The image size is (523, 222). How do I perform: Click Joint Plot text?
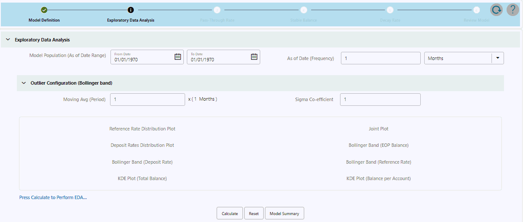coord(378,129)
